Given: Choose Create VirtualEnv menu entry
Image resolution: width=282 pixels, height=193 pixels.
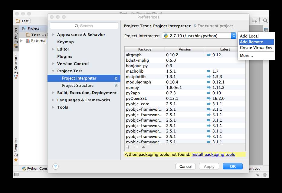Looking at the screenshot, I should click(257, 48).
